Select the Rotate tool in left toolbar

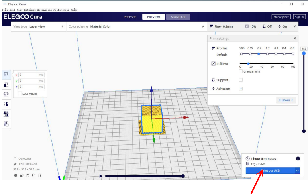point(6,95)
